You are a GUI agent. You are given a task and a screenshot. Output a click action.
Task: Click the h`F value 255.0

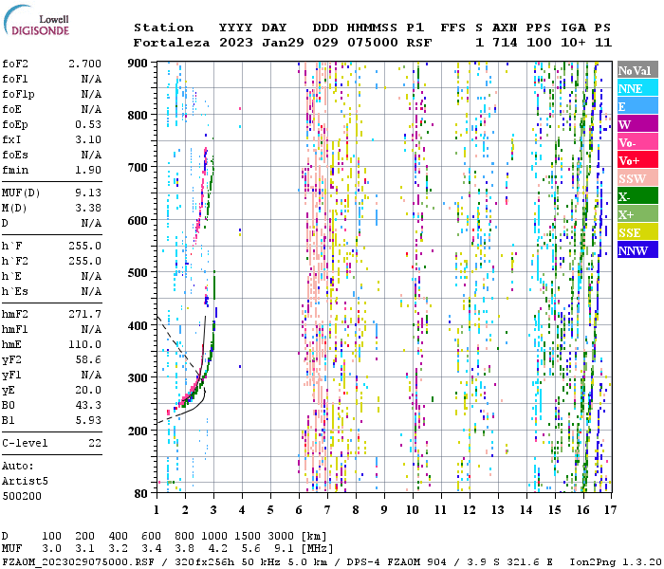click(84, 247)
